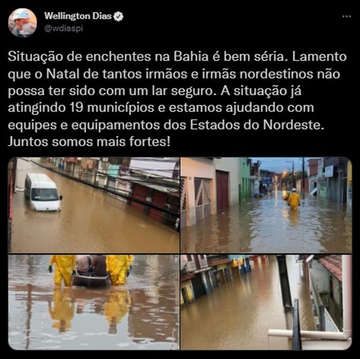
Task: Click the phrase Juntos somos mais fortes
Action: (89, 142)
